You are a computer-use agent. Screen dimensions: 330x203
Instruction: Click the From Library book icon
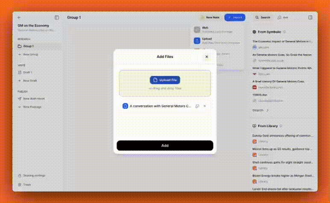tap(254, 126)
